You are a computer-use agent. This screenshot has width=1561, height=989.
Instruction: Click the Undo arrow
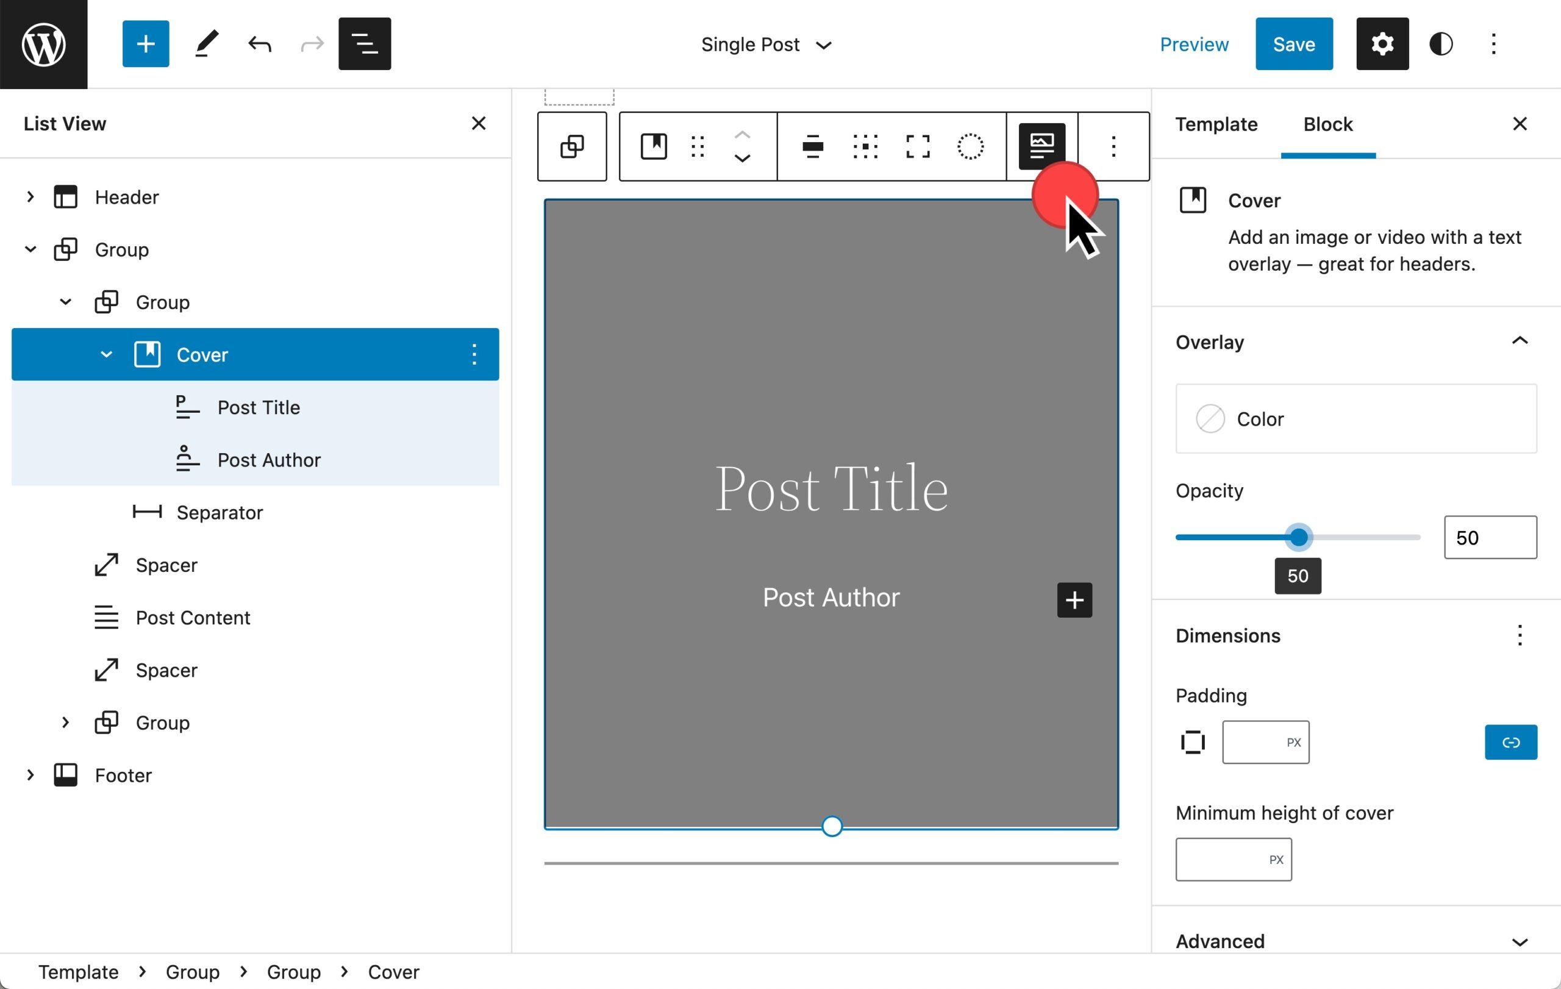coord(259,44)
